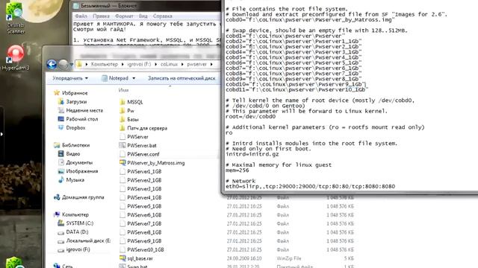The width and height of the screenshot is (478, 268).
Task: Select the sql_base.rar archive icon
Action: (x=122, y=258)
